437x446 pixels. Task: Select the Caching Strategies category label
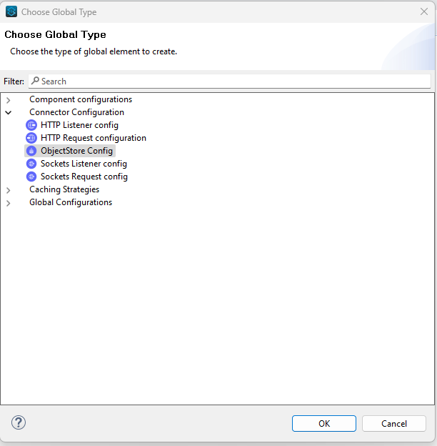[x=64, y=189]
